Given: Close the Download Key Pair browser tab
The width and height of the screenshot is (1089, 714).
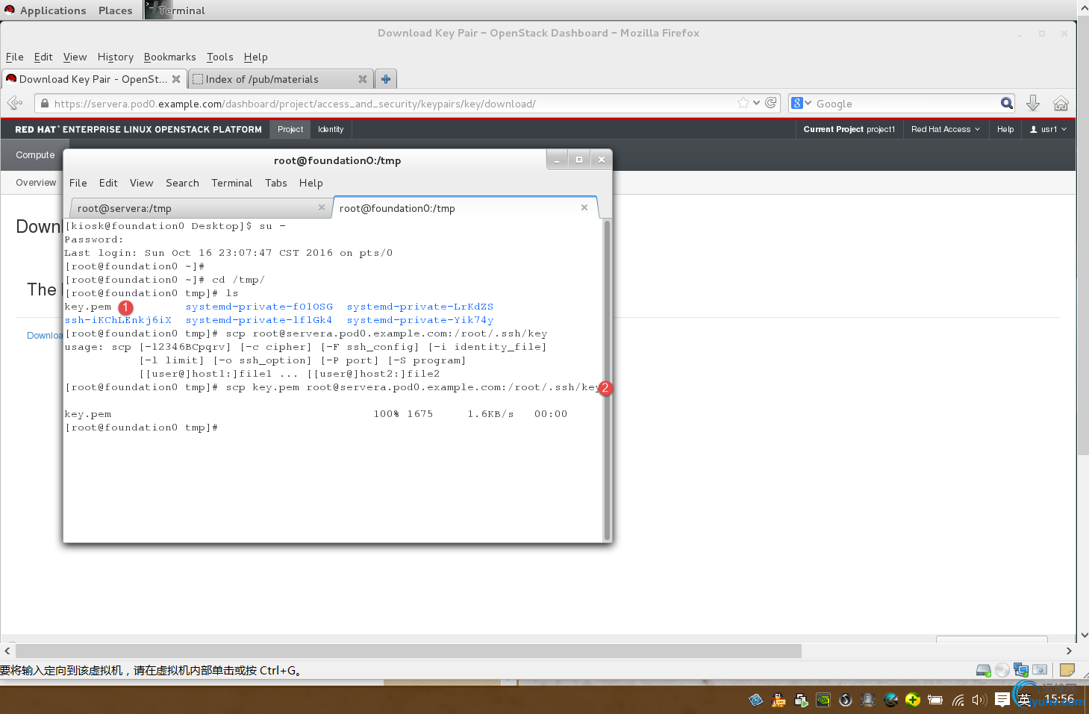Looking at the screenshot, I should point(176,79).
